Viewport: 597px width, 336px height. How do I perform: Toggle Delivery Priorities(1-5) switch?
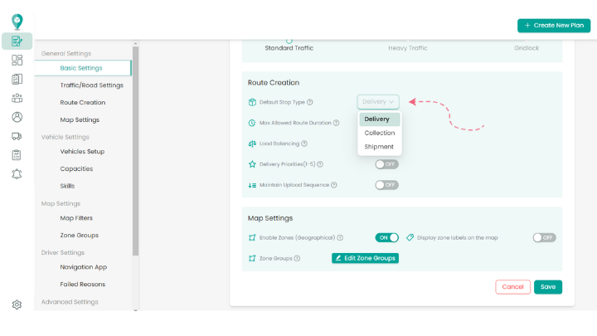click(x=386, y=164)
